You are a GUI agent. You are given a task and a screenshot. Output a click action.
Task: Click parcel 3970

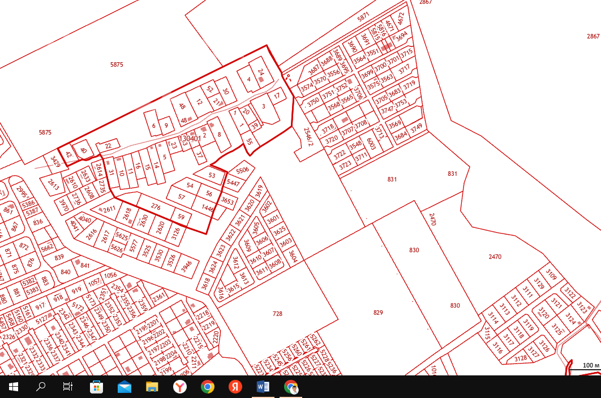click(64, 206)
